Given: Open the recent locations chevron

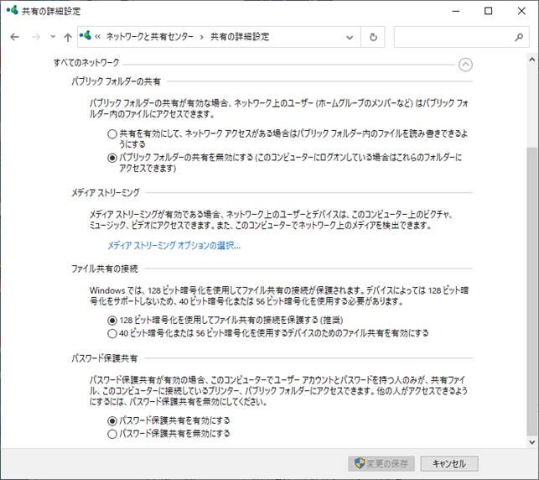Looking at the screenshot, I should click(x=53, y=36).
